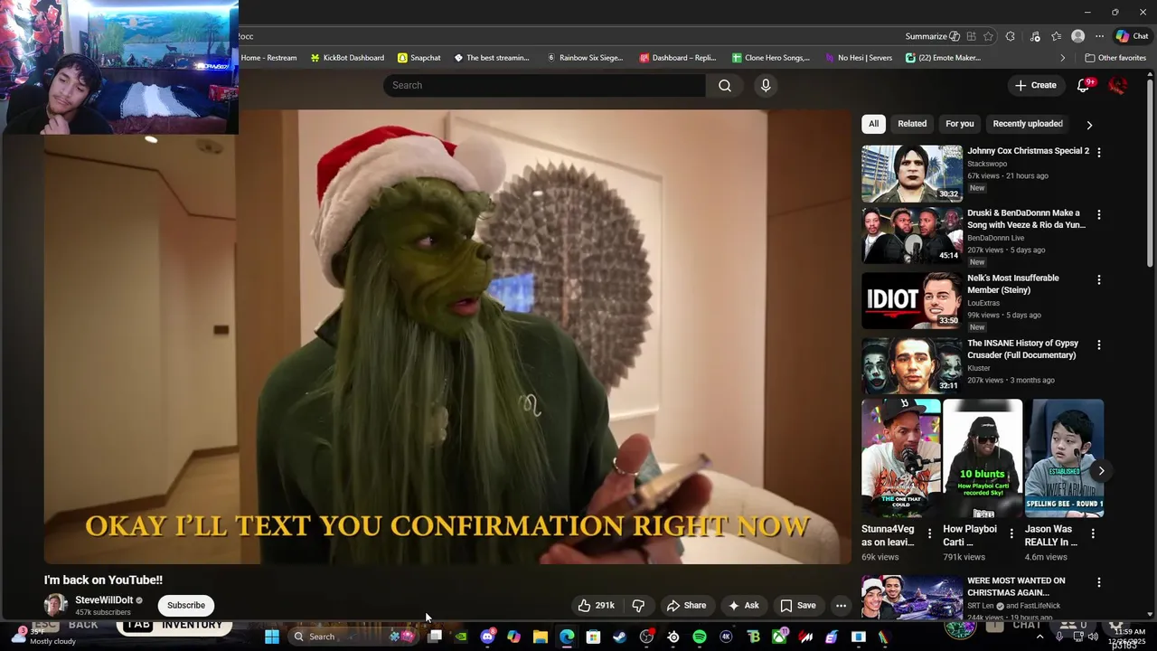Viewport: 1157px width, 651px height.
Task: Open options for Johnny Cox Christmas Special 2
Action: point(1099,152)
